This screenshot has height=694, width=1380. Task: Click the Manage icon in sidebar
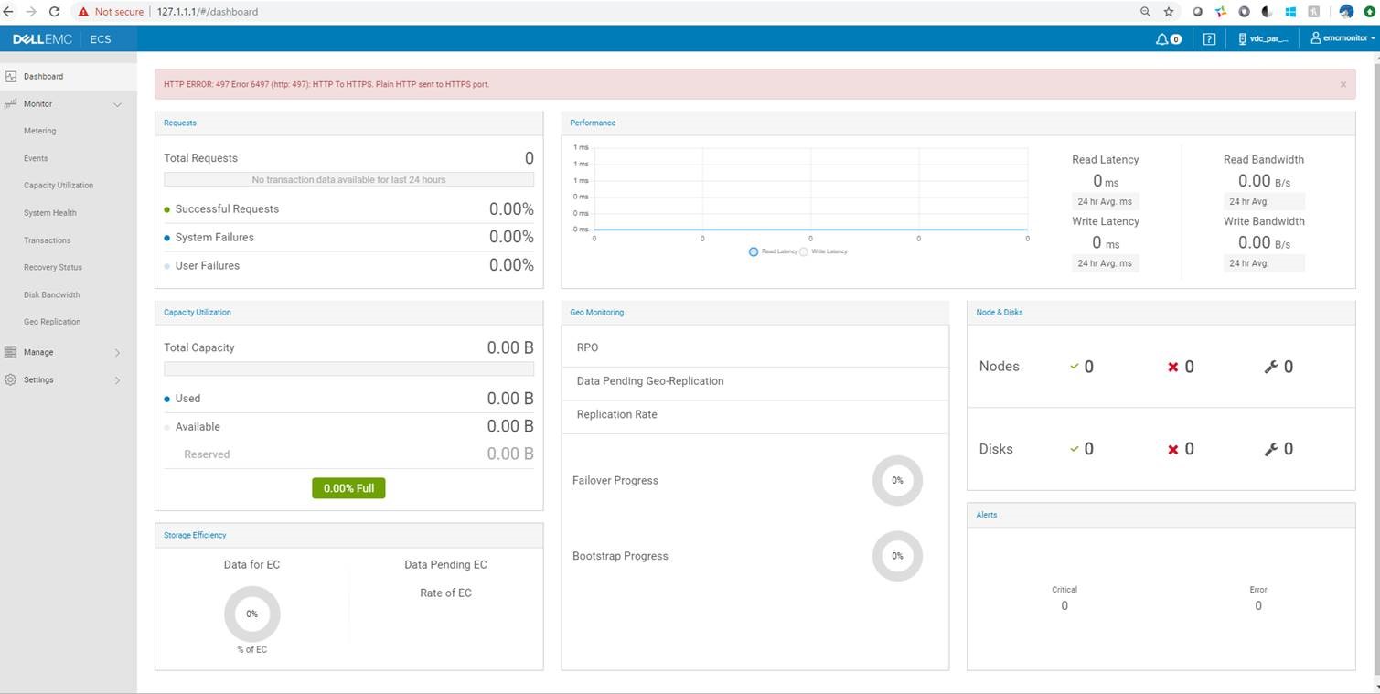(x=11, y=352)
